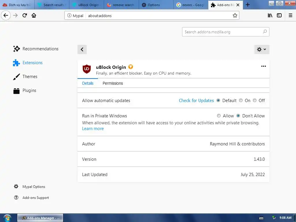Bookmark this page with the star

tap(235, 16)
